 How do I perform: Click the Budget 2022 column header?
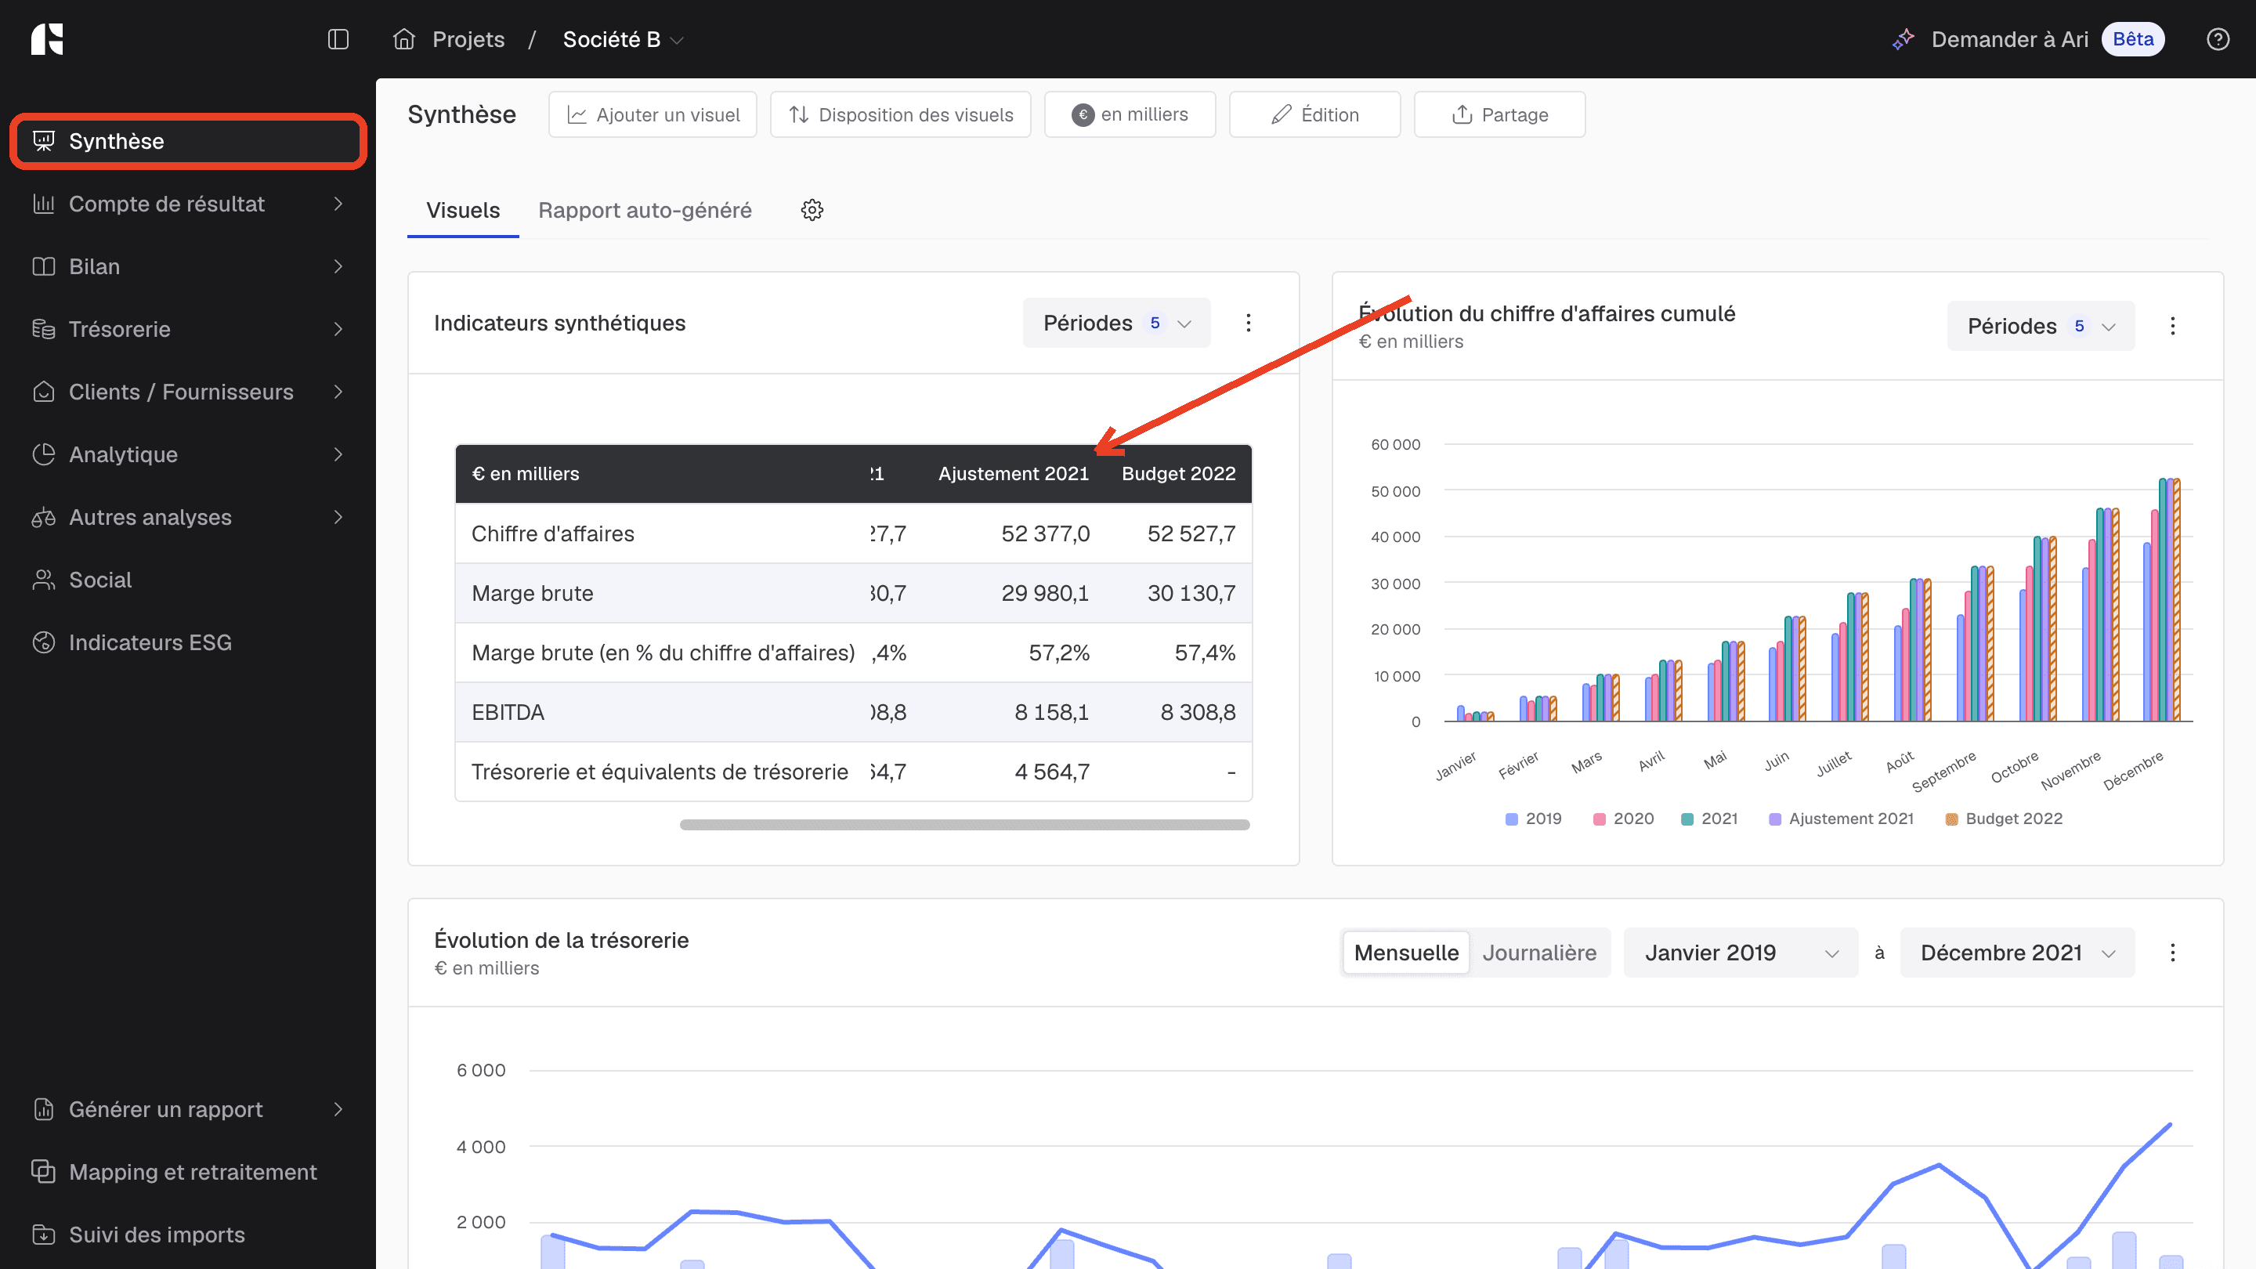[x=1179, y=474]
